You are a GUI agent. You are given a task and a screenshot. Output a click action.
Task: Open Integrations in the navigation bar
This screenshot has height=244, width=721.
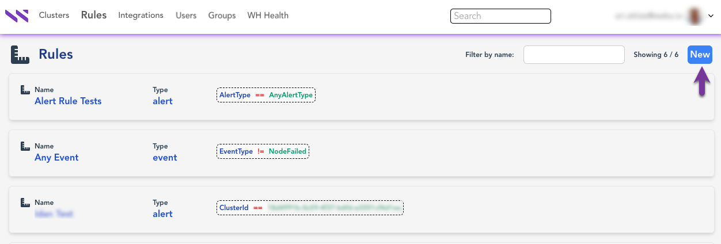click(x=141, y=16)
